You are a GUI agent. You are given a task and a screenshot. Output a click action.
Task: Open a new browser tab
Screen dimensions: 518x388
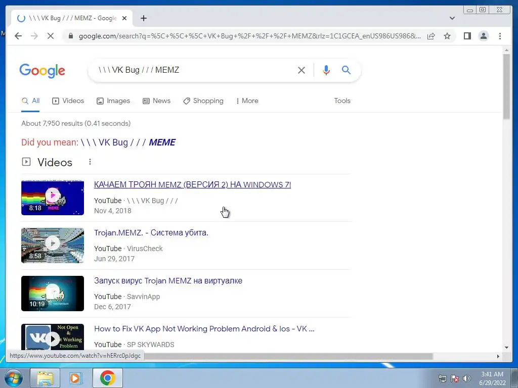pos(143,18)
